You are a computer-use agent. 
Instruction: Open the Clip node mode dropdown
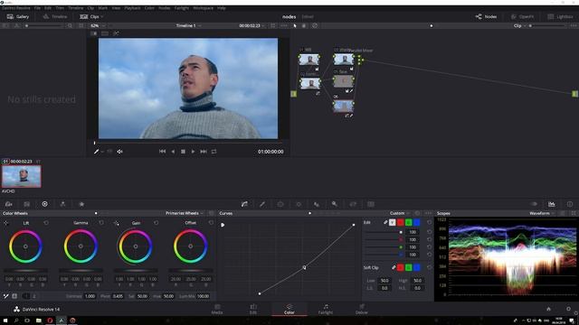(x=520, y=26)
